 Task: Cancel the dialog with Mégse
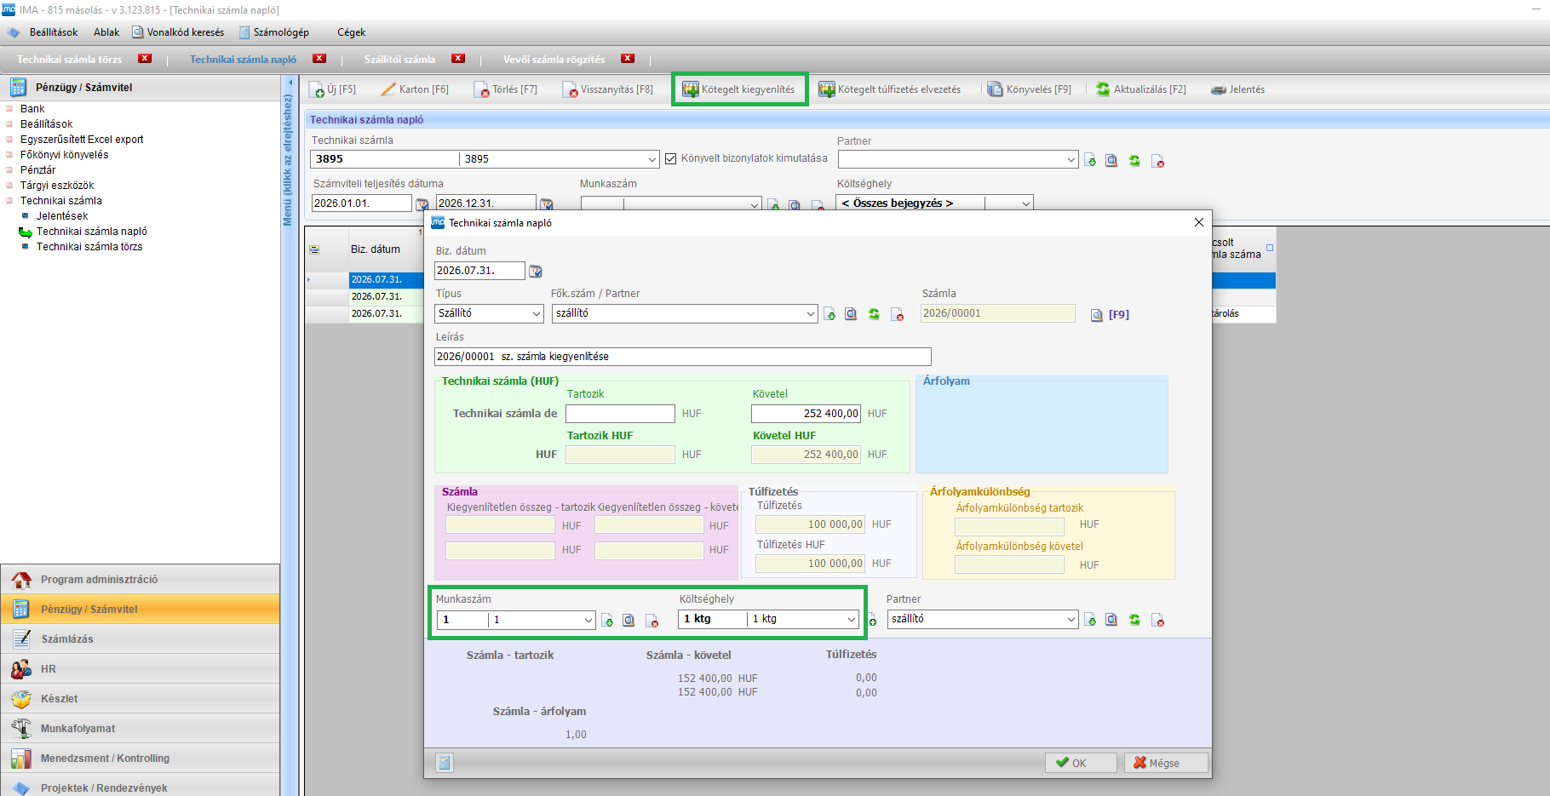[x=1165, y=763]
